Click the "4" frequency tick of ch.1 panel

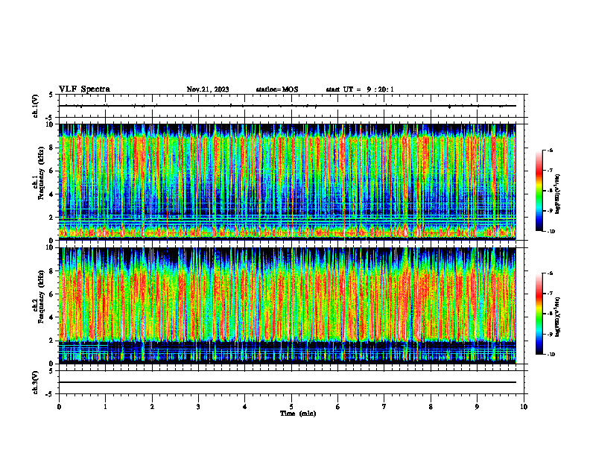tap(52, 194)
